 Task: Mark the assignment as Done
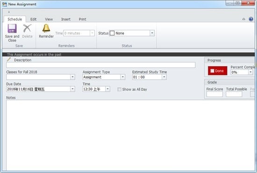pyautogui.click(x=217, y=70)
